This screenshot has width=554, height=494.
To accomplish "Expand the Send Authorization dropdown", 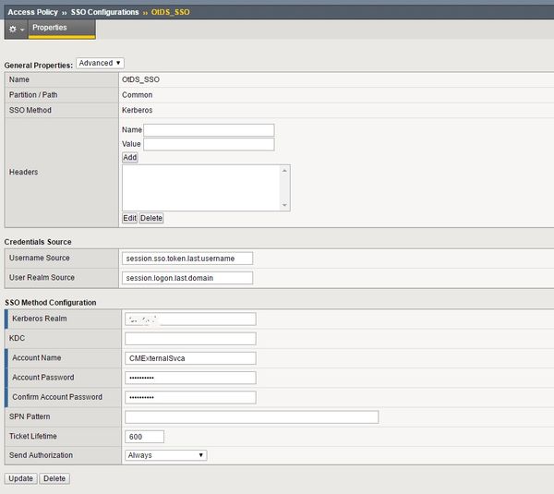I will [x=165, y=455].
